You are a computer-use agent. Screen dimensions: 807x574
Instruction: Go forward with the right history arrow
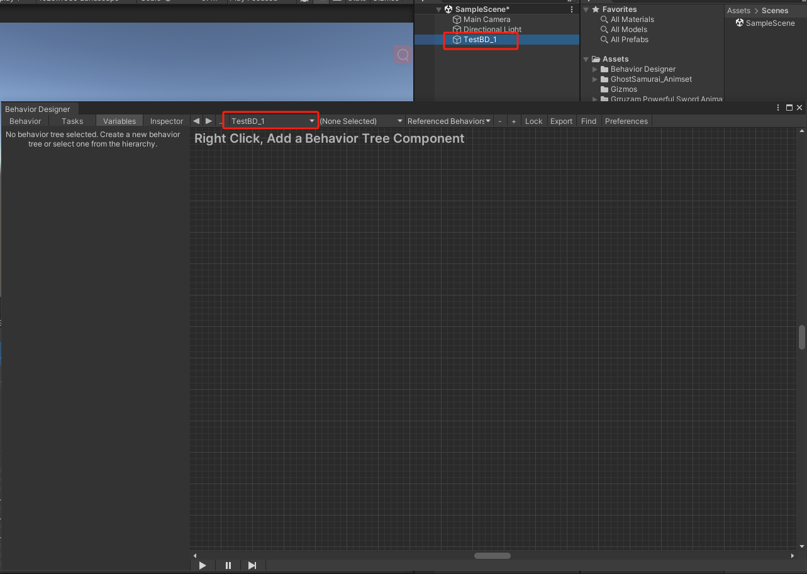click(x=209, y=121)
